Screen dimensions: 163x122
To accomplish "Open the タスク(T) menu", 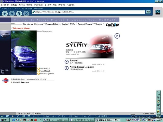I will pyautogui.click(x=62, y=5).
